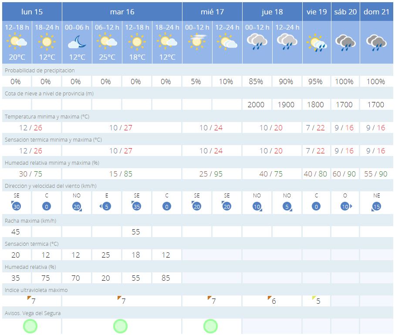Click the UV index 7 marker for Monday
Screen dimensions: 395x336
[x=31, y=301]
